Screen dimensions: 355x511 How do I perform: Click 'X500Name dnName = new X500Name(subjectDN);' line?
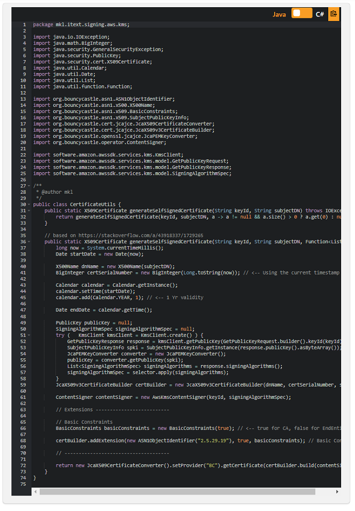(x=115, y=266)
